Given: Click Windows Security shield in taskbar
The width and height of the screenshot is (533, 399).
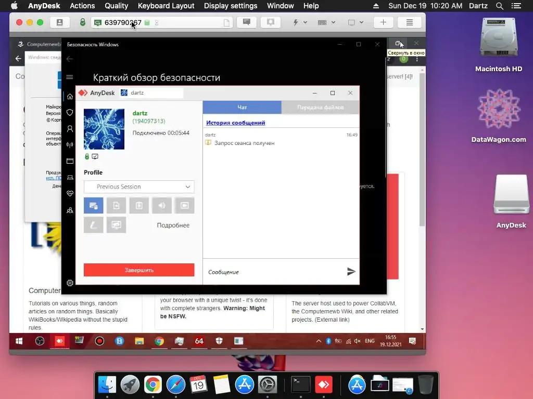Looking at the screenshot, I should (x=219, y=341).
